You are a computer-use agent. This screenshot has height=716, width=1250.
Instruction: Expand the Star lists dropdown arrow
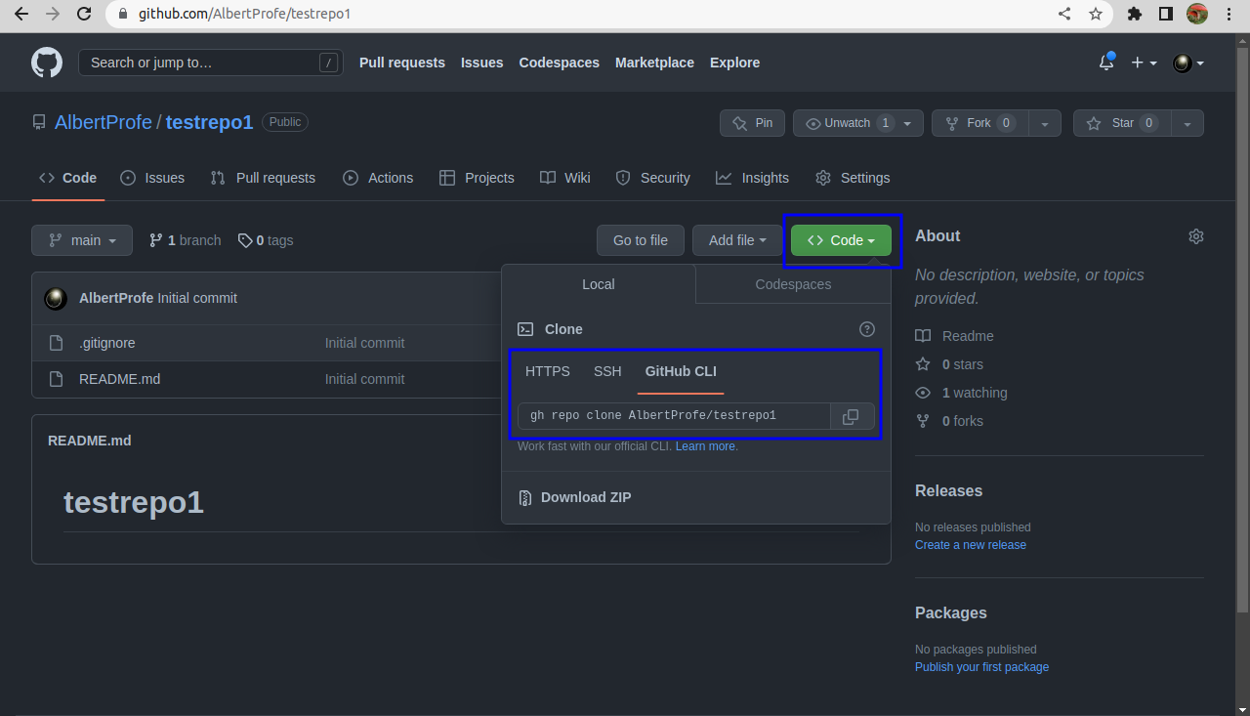tap(1187, 123)
